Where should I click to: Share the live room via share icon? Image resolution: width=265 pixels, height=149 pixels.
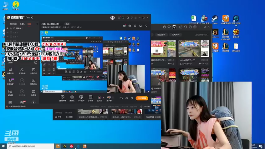point(146,26)
